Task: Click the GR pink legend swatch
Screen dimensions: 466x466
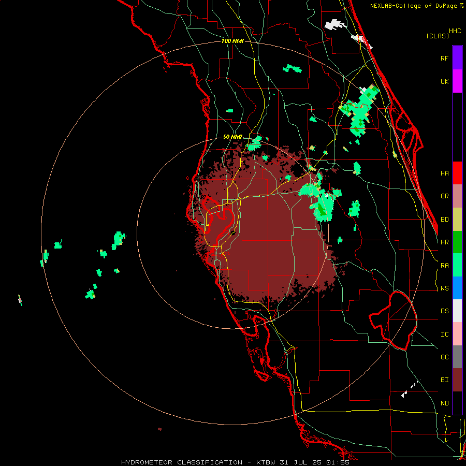Action: 457,196
